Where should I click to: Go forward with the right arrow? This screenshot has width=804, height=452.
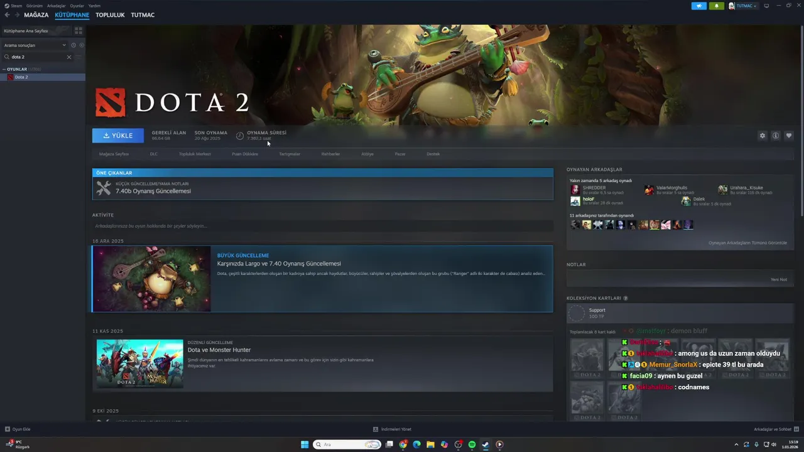point(16,15)
